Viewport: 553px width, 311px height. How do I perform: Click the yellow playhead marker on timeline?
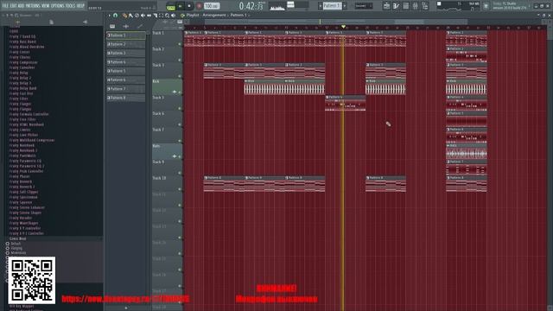(343, 27)
